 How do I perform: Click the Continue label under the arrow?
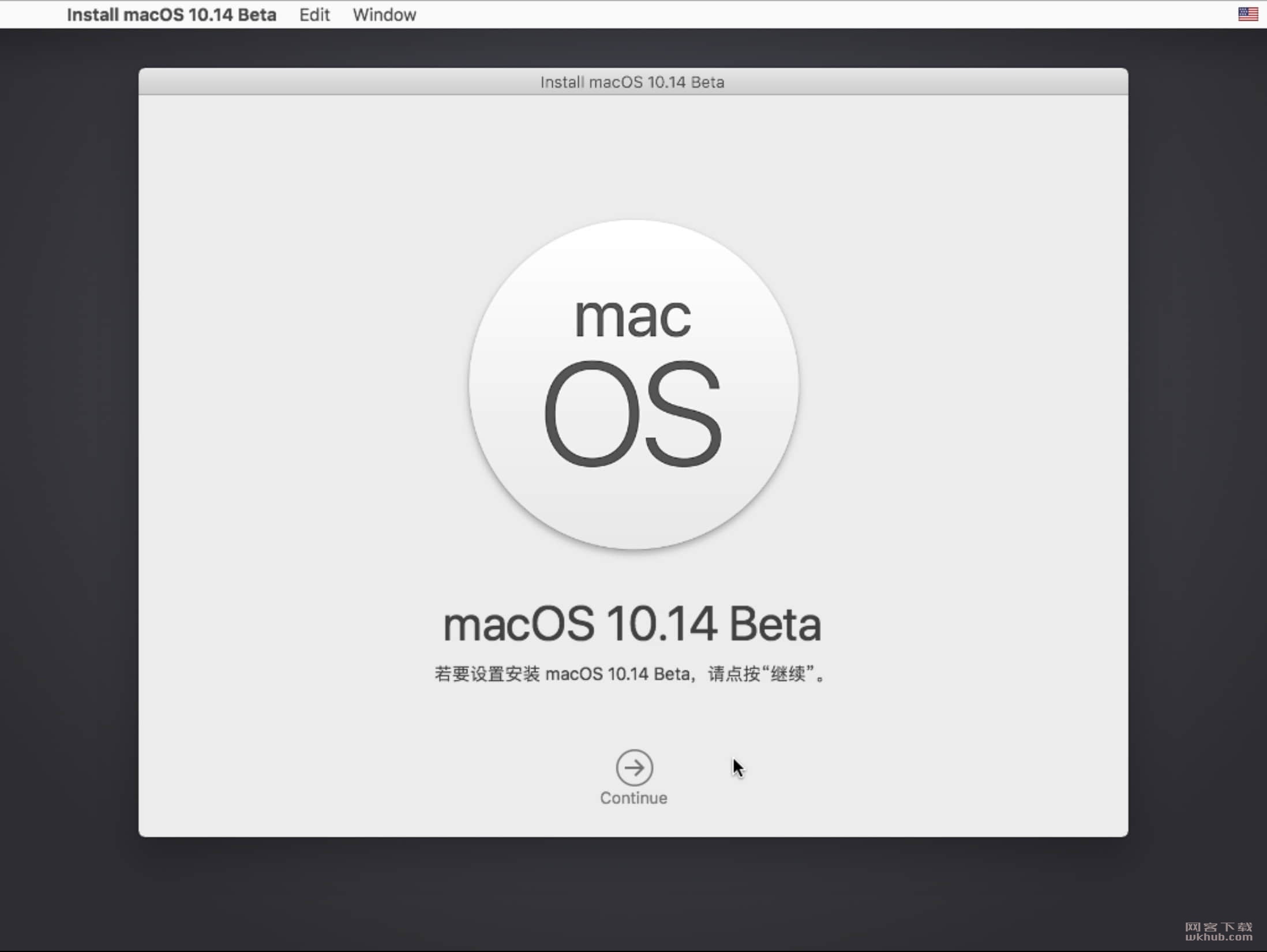tap(633, 798)
